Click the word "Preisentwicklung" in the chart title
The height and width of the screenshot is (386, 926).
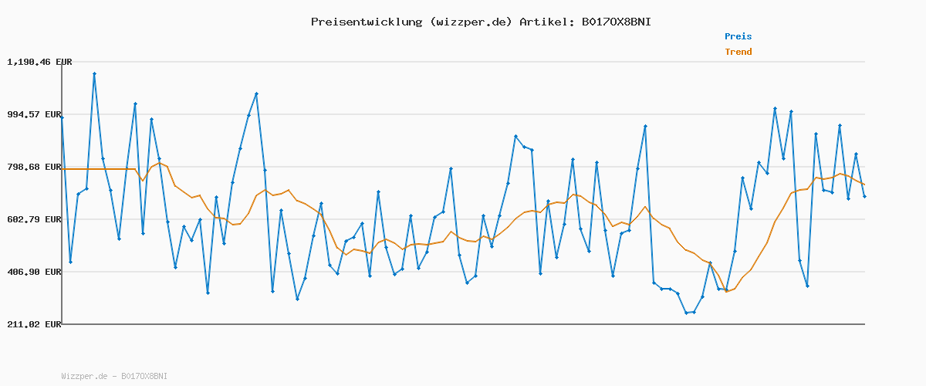[x=367, y=22]
